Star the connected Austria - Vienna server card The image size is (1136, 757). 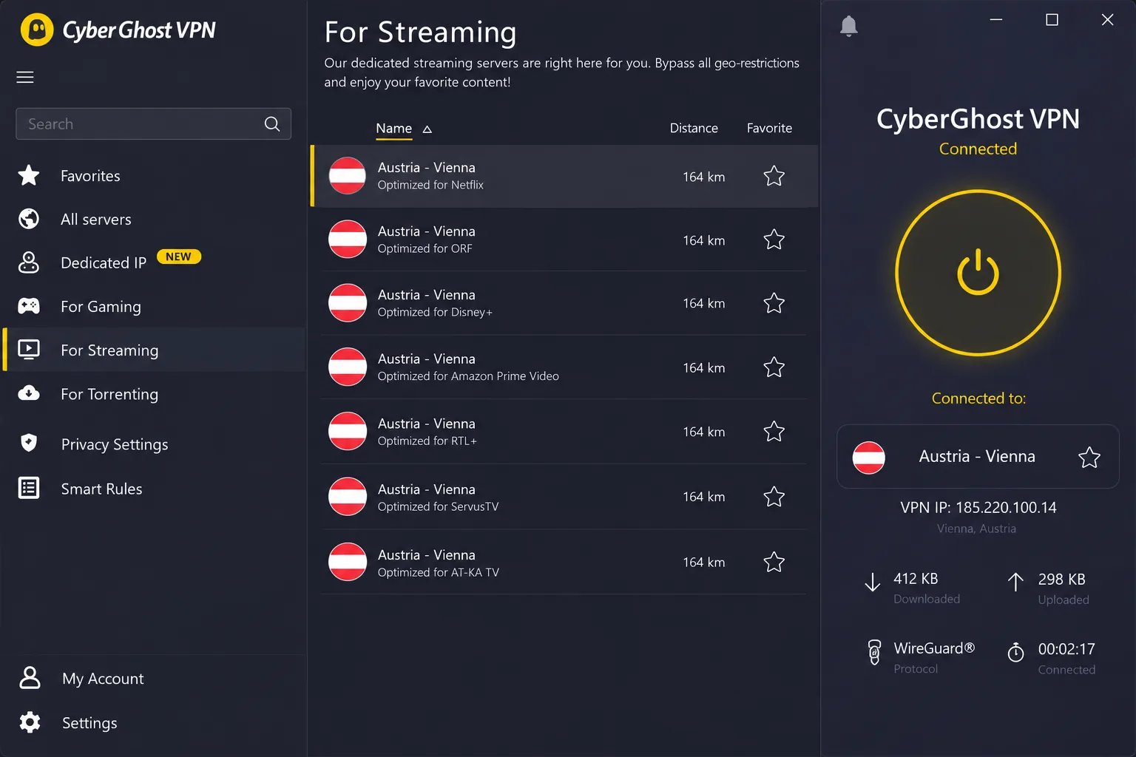point(1089,458)
